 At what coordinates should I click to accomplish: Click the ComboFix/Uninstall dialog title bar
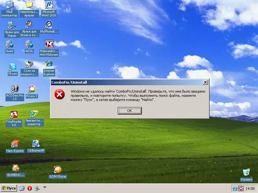pos(127,82)
